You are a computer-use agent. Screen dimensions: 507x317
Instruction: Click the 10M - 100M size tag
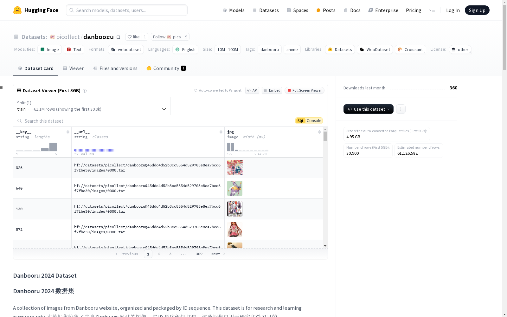228,49
